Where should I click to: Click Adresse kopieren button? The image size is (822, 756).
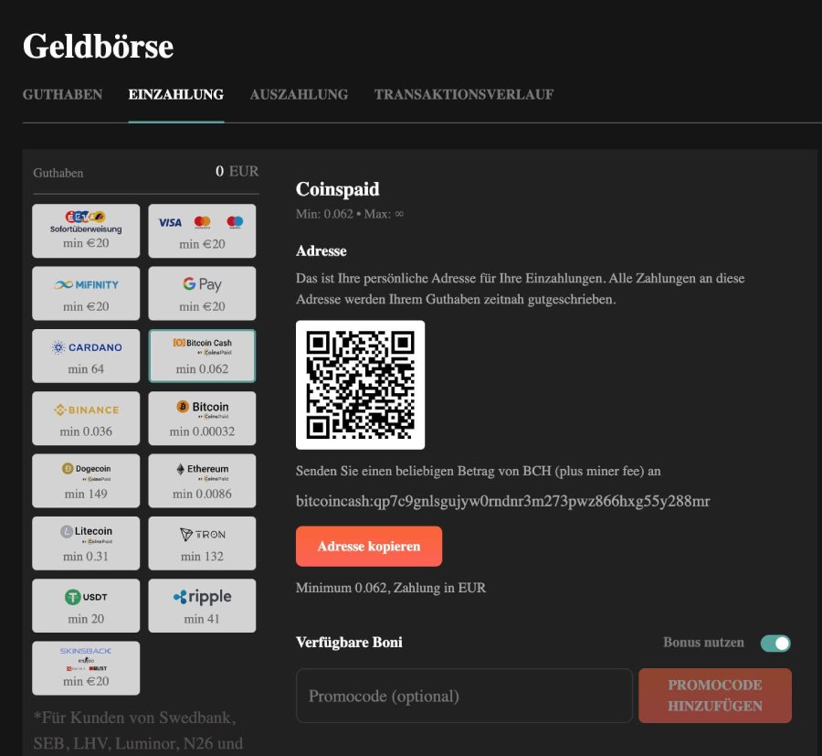[x=369, y=547]
